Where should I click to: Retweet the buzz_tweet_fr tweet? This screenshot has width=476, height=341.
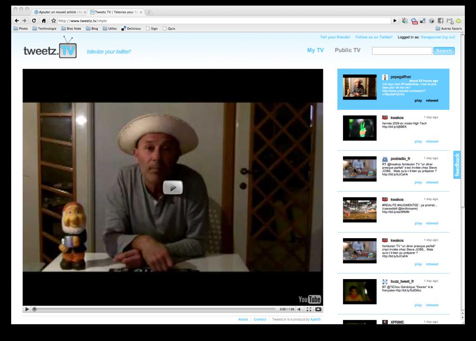pyautogui.click(x=432, y=305)
